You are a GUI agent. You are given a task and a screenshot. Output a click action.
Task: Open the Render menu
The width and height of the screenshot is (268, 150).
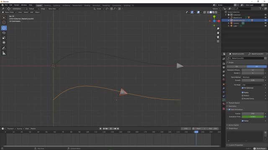pyautogui.click(x=17, y=5)
